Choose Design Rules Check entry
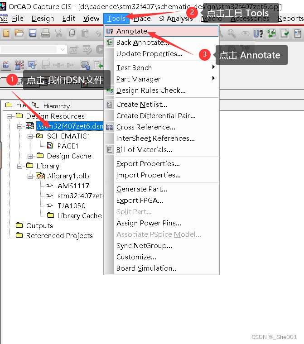 162,90
